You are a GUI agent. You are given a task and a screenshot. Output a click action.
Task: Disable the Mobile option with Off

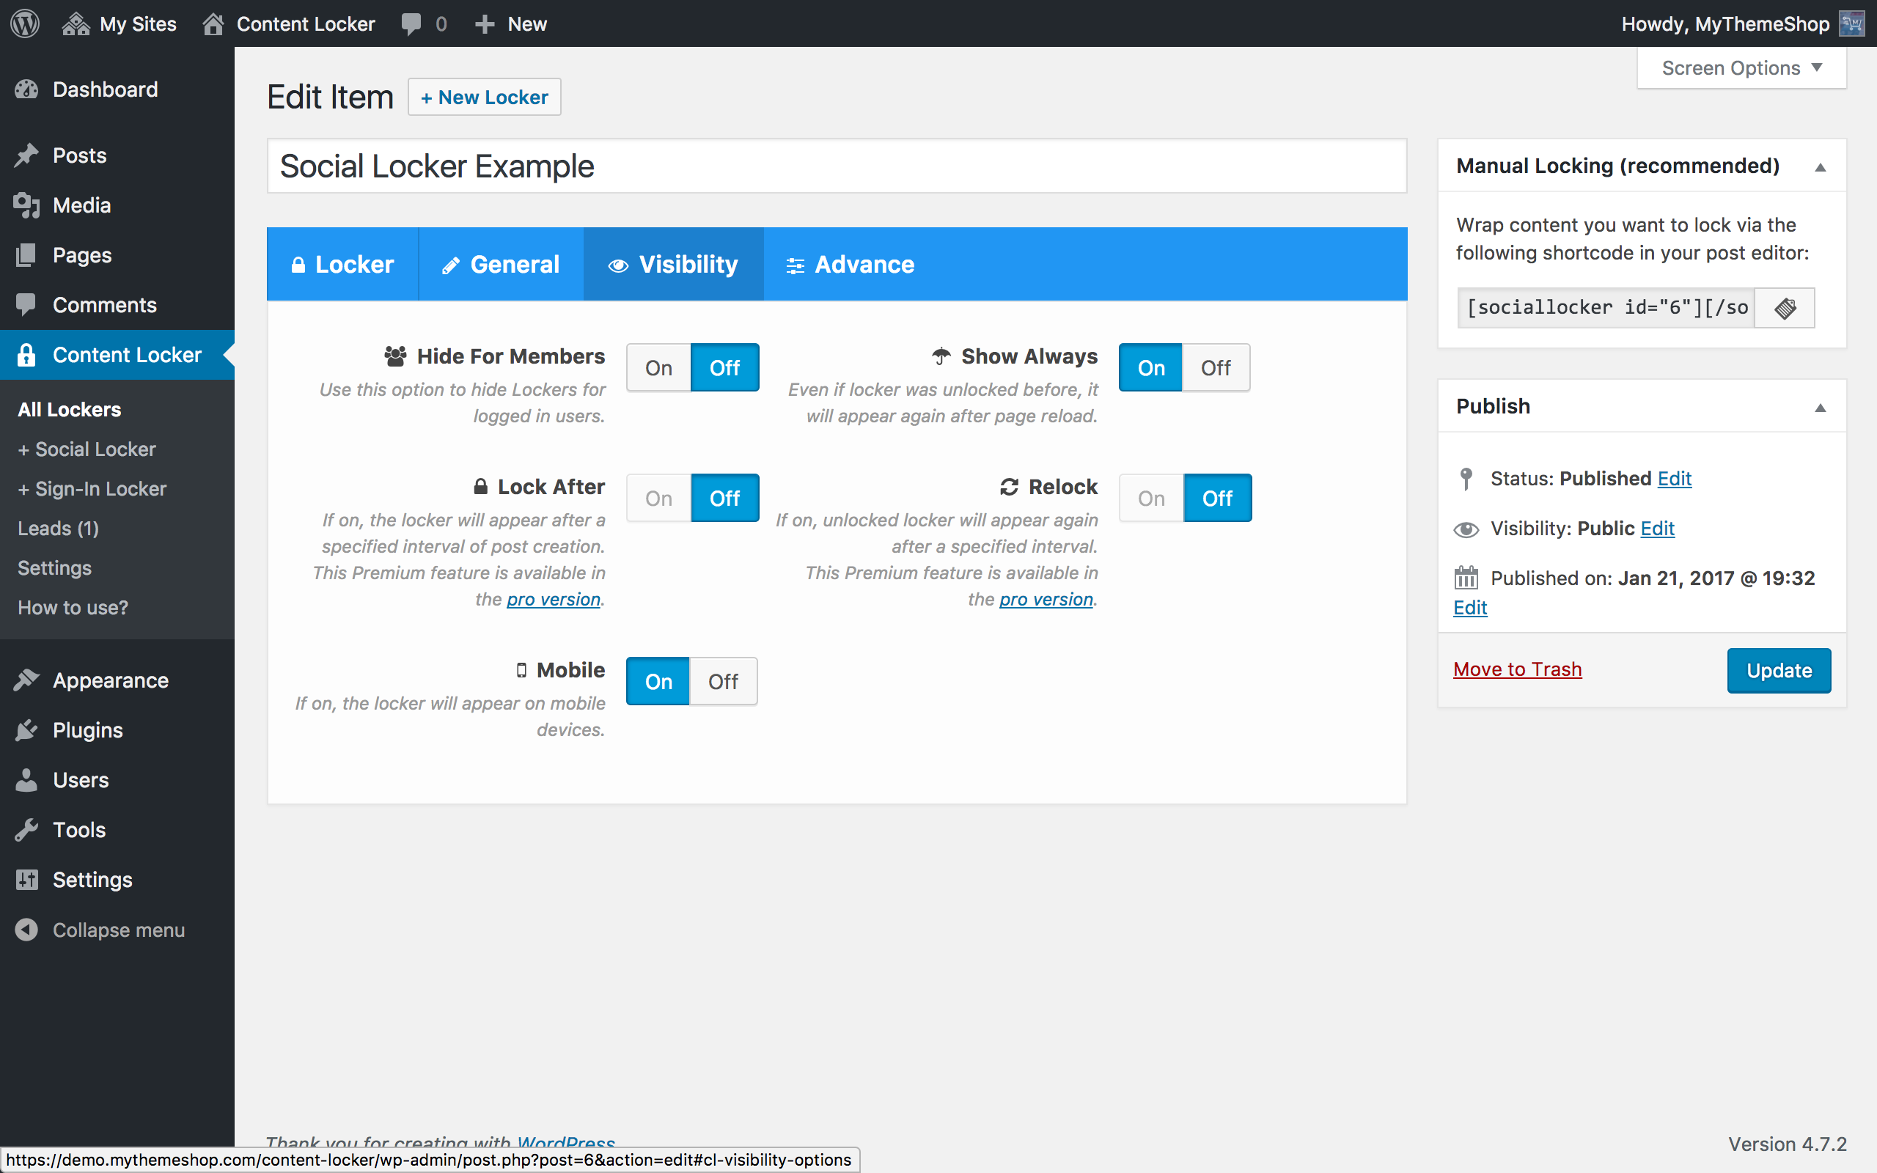723,681
